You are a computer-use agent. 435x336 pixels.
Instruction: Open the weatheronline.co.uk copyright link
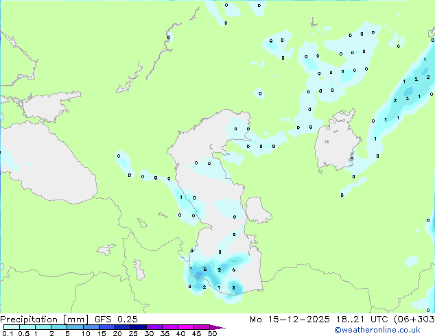(377, 330)
